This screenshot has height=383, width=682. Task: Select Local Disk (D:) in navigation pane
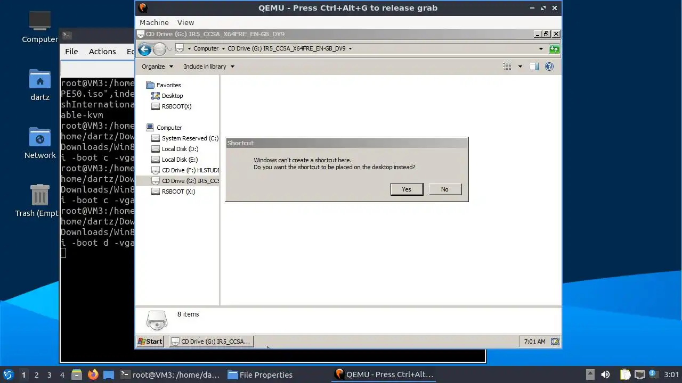[x=175, y=149]
